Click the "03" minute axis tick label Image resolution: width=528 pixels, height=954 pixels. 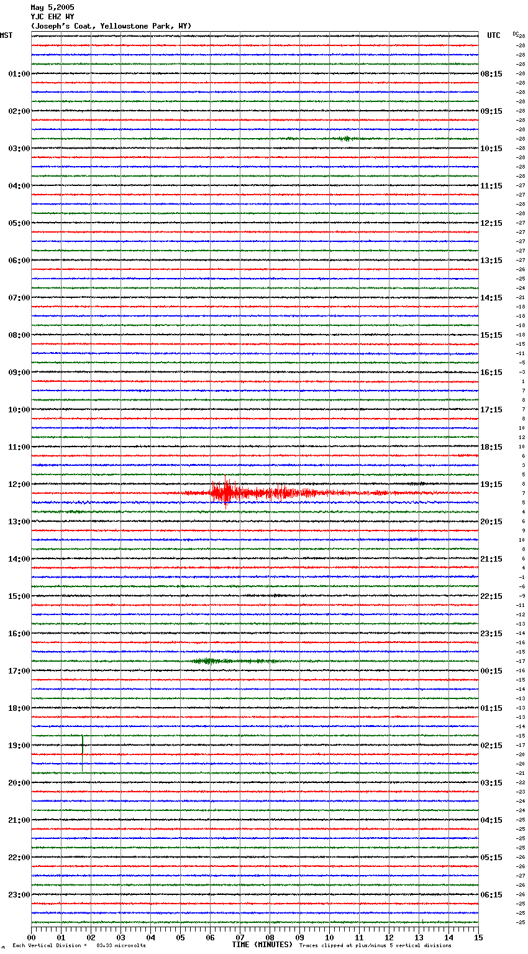click(x=121, y=937)
